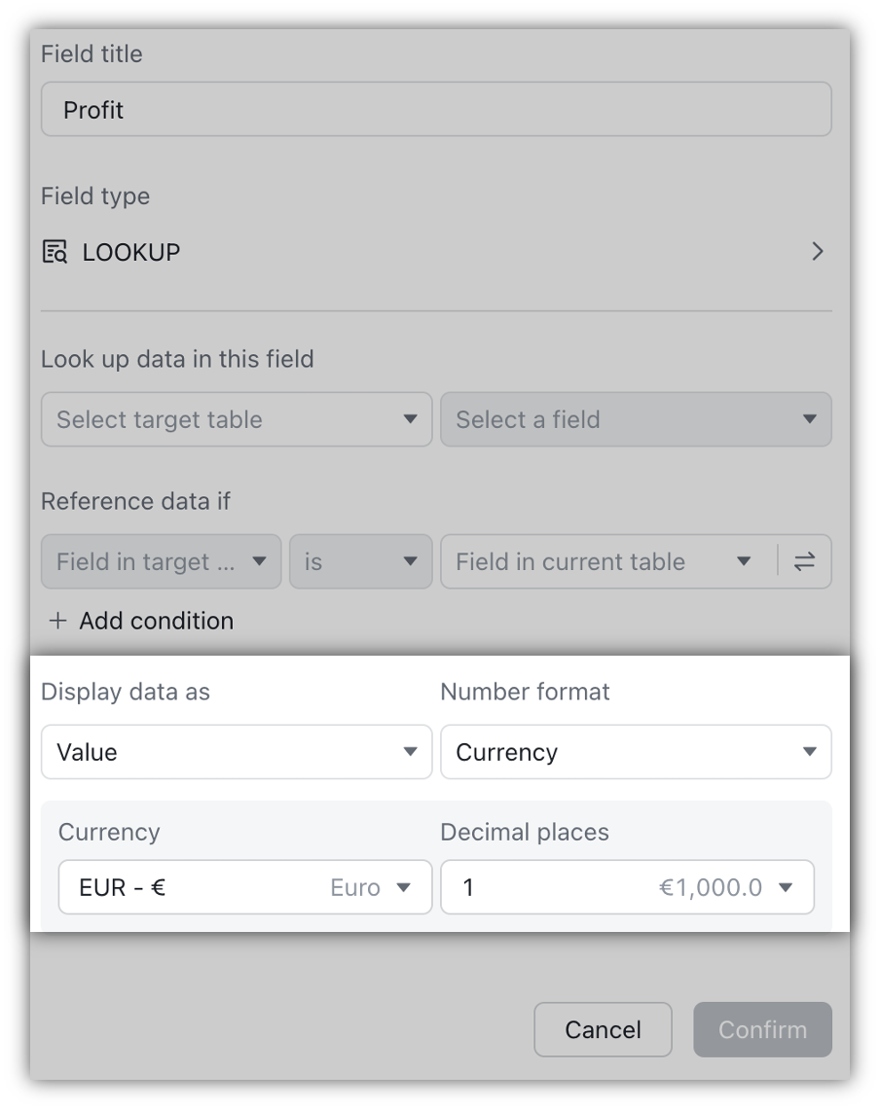Open the Select target table dropdown
The image size is (880, 1109).
pos(237,419)
